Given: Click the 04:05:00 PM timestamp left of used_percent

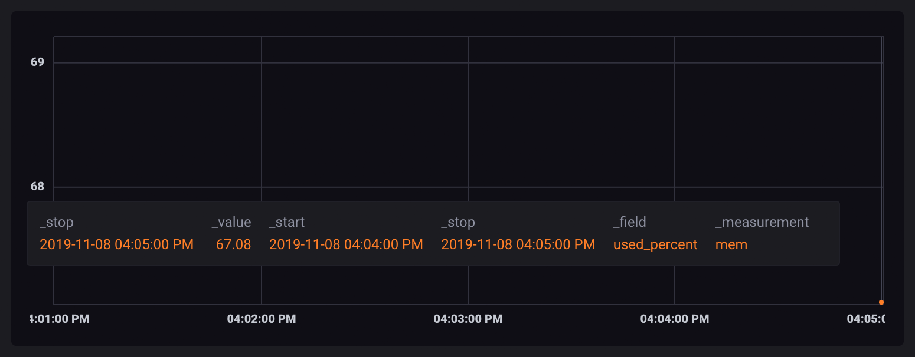Looking at the screenshot, I should click(518, 244).
